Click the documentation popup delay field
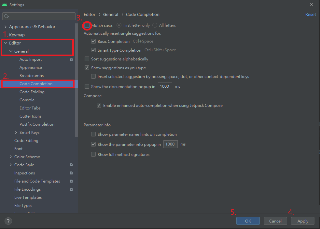 [165, 86]
